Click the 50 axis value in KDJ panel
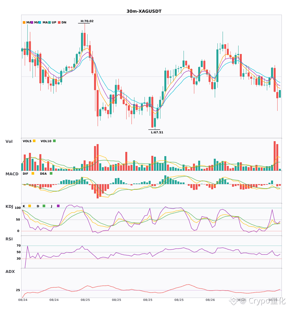 pos(18,220)
